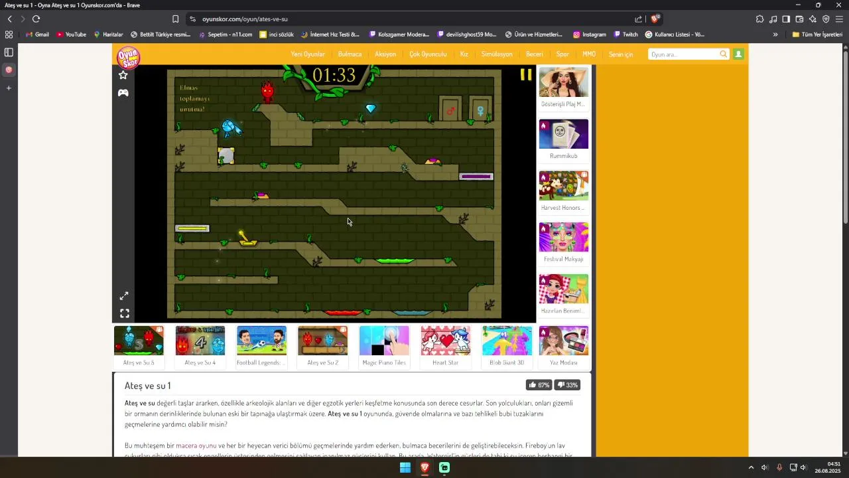The image size is (849, 478).
Task: Open the Blob Giant 3D game thumbnail
Action: click(507, 346)
